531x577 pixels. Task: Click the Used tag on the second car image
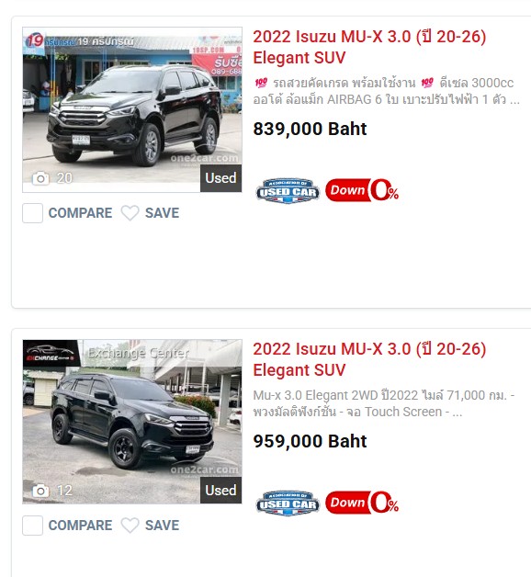[x=220, y=491]
